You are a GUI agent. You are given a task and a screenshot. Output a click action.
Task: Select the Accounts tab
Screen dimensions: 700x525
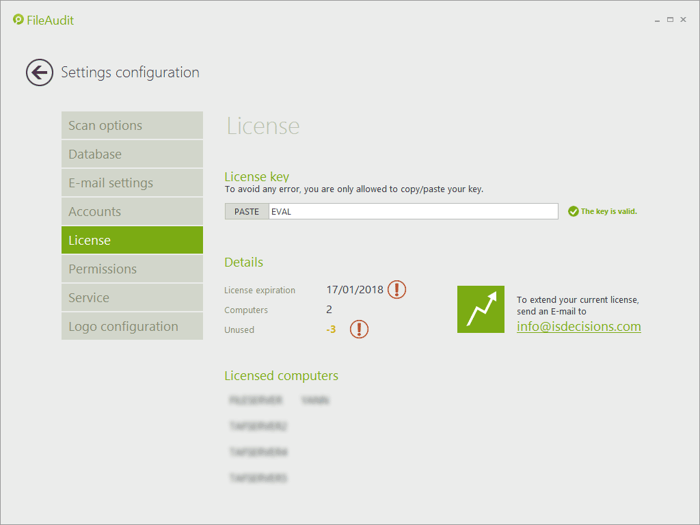click(132, 212)
